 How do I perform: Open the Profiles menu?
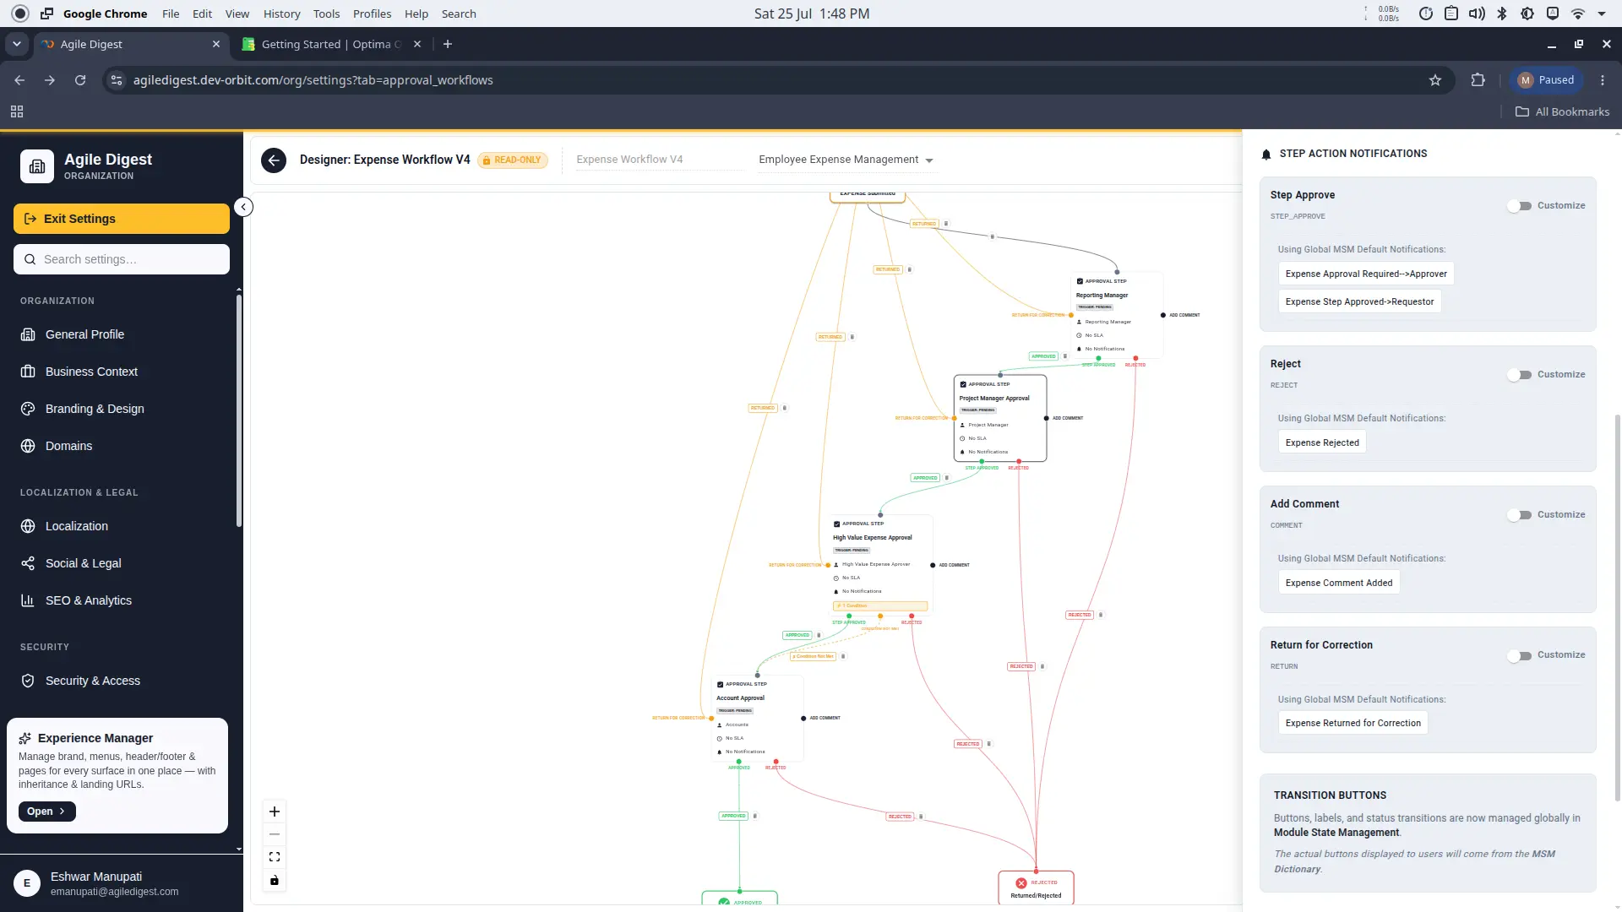[372, 14]
